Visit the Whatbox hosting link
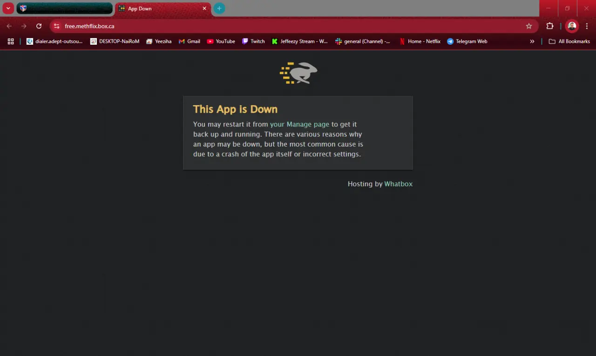This screenshot has height=356, width=596. pos(398,184)
